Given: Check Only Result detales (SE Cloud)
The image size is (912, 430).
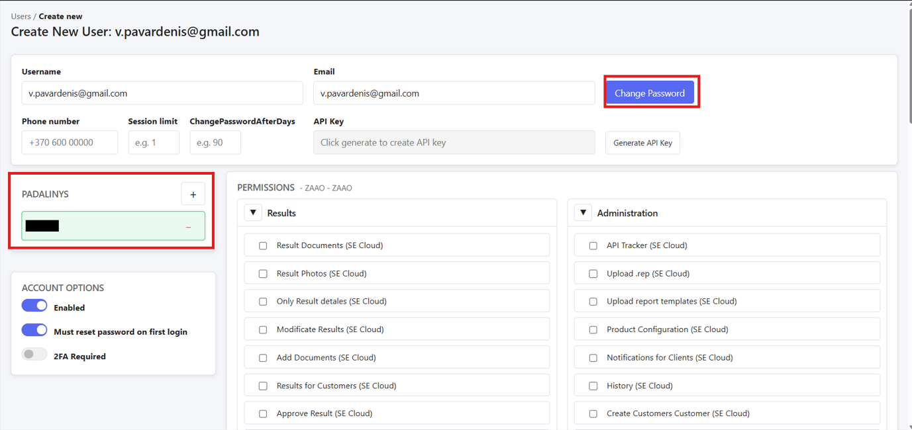Looking at the screenshot, I should point(263,302).
